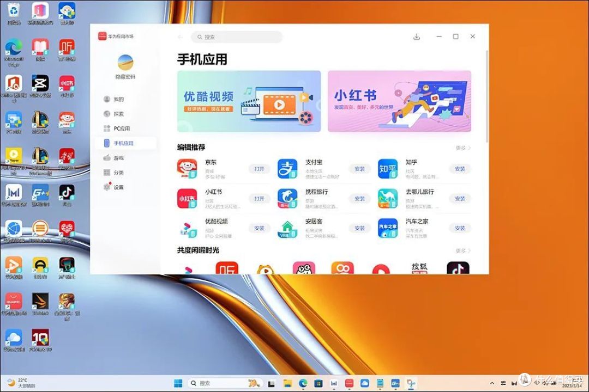The width and height of the screenshot is (589, 392).
Task: Select the 小红书 desktop shortcut
Action: [x=67, y=86]
